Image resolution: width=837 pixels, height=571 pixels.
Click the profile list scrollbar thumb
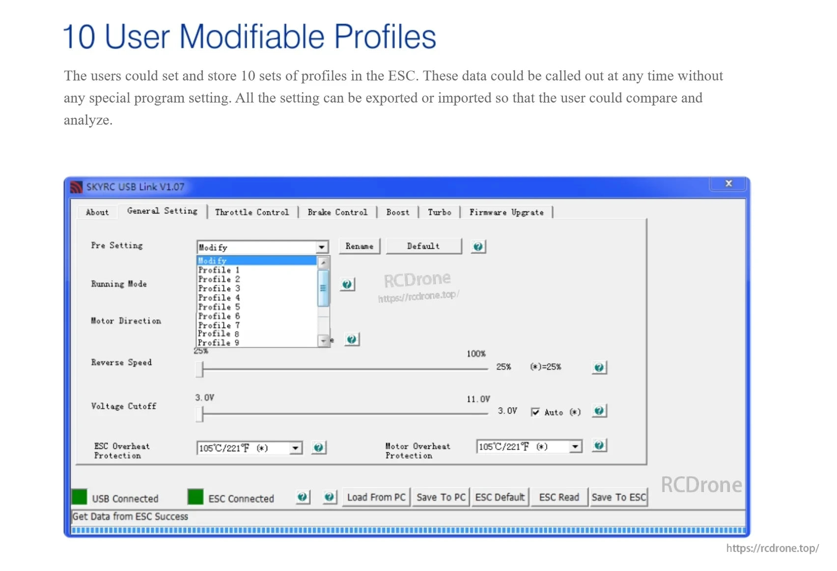coord(323,288)
